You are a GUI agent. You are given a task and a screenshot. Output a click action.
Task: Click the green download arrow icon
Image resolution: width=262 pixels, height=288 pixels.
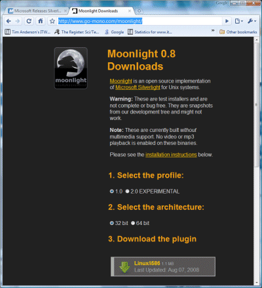[x=124, y=267]
